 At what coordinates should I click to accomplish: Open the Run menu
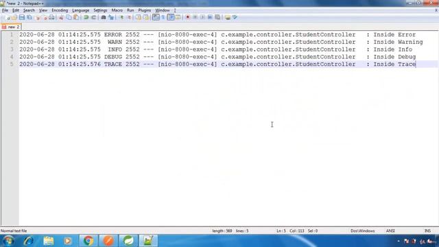(130, 10)
